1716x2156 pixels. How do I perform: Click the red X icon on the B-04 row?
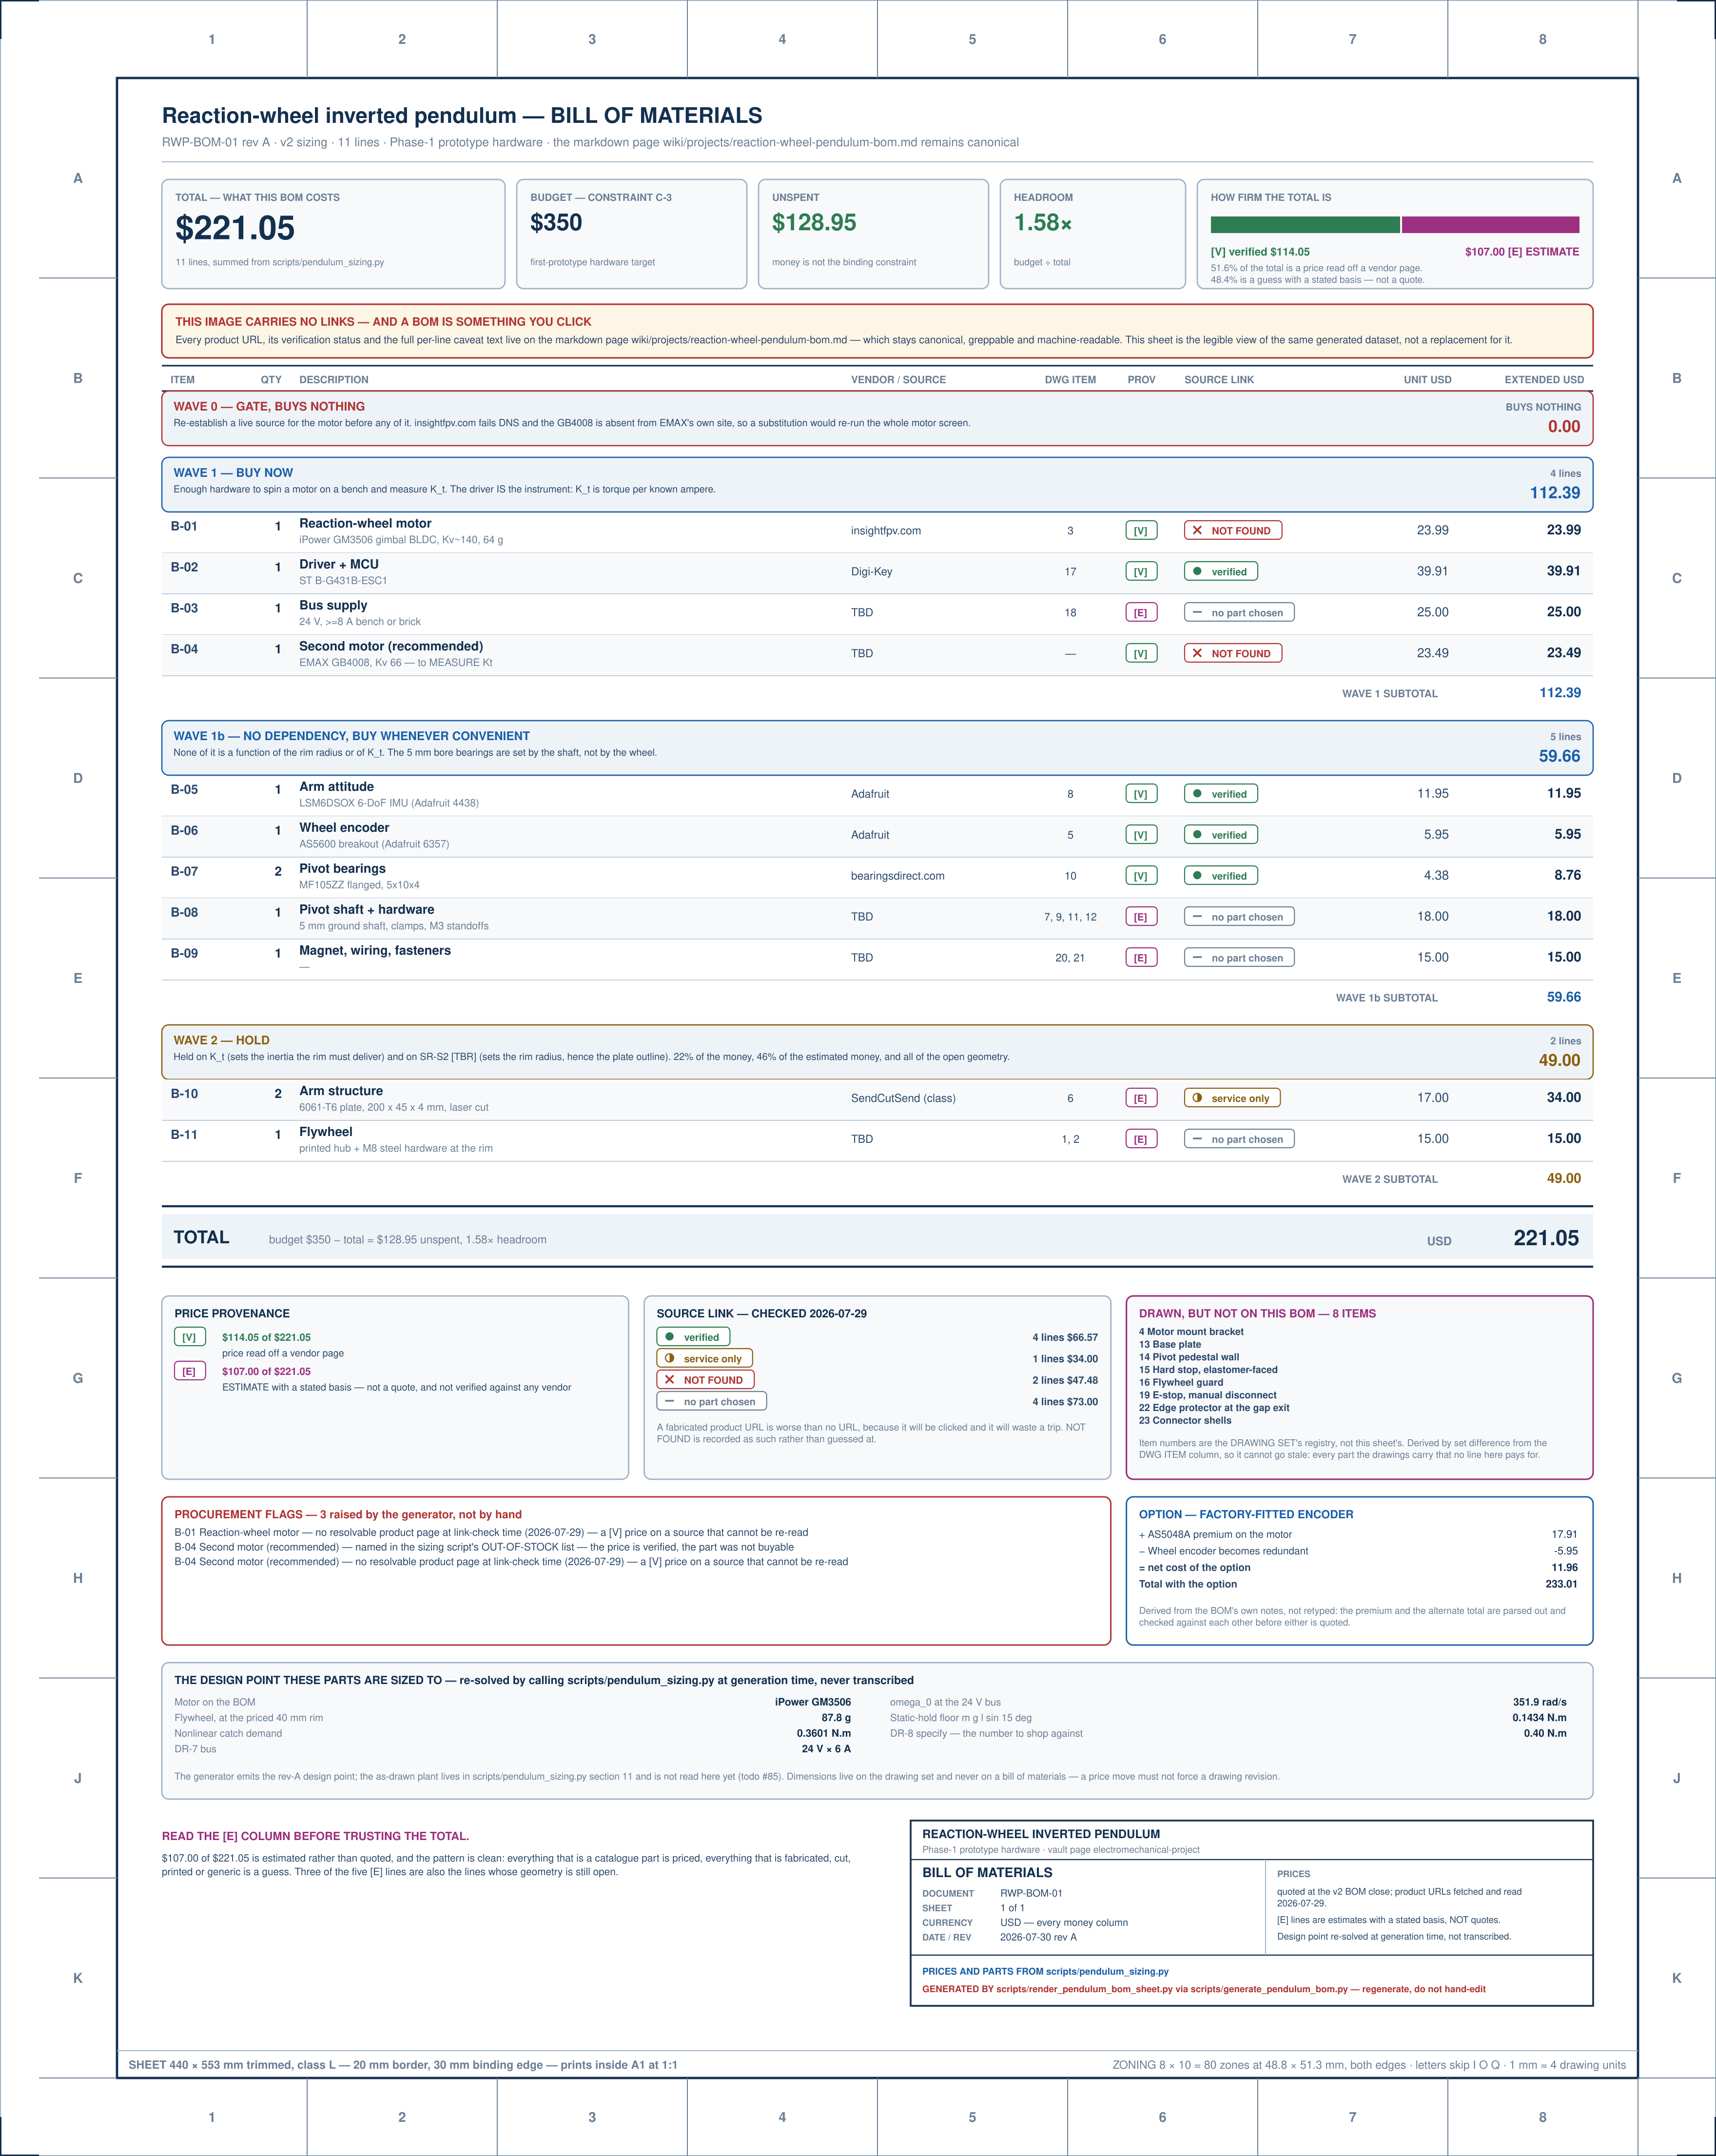[1197, 653]
